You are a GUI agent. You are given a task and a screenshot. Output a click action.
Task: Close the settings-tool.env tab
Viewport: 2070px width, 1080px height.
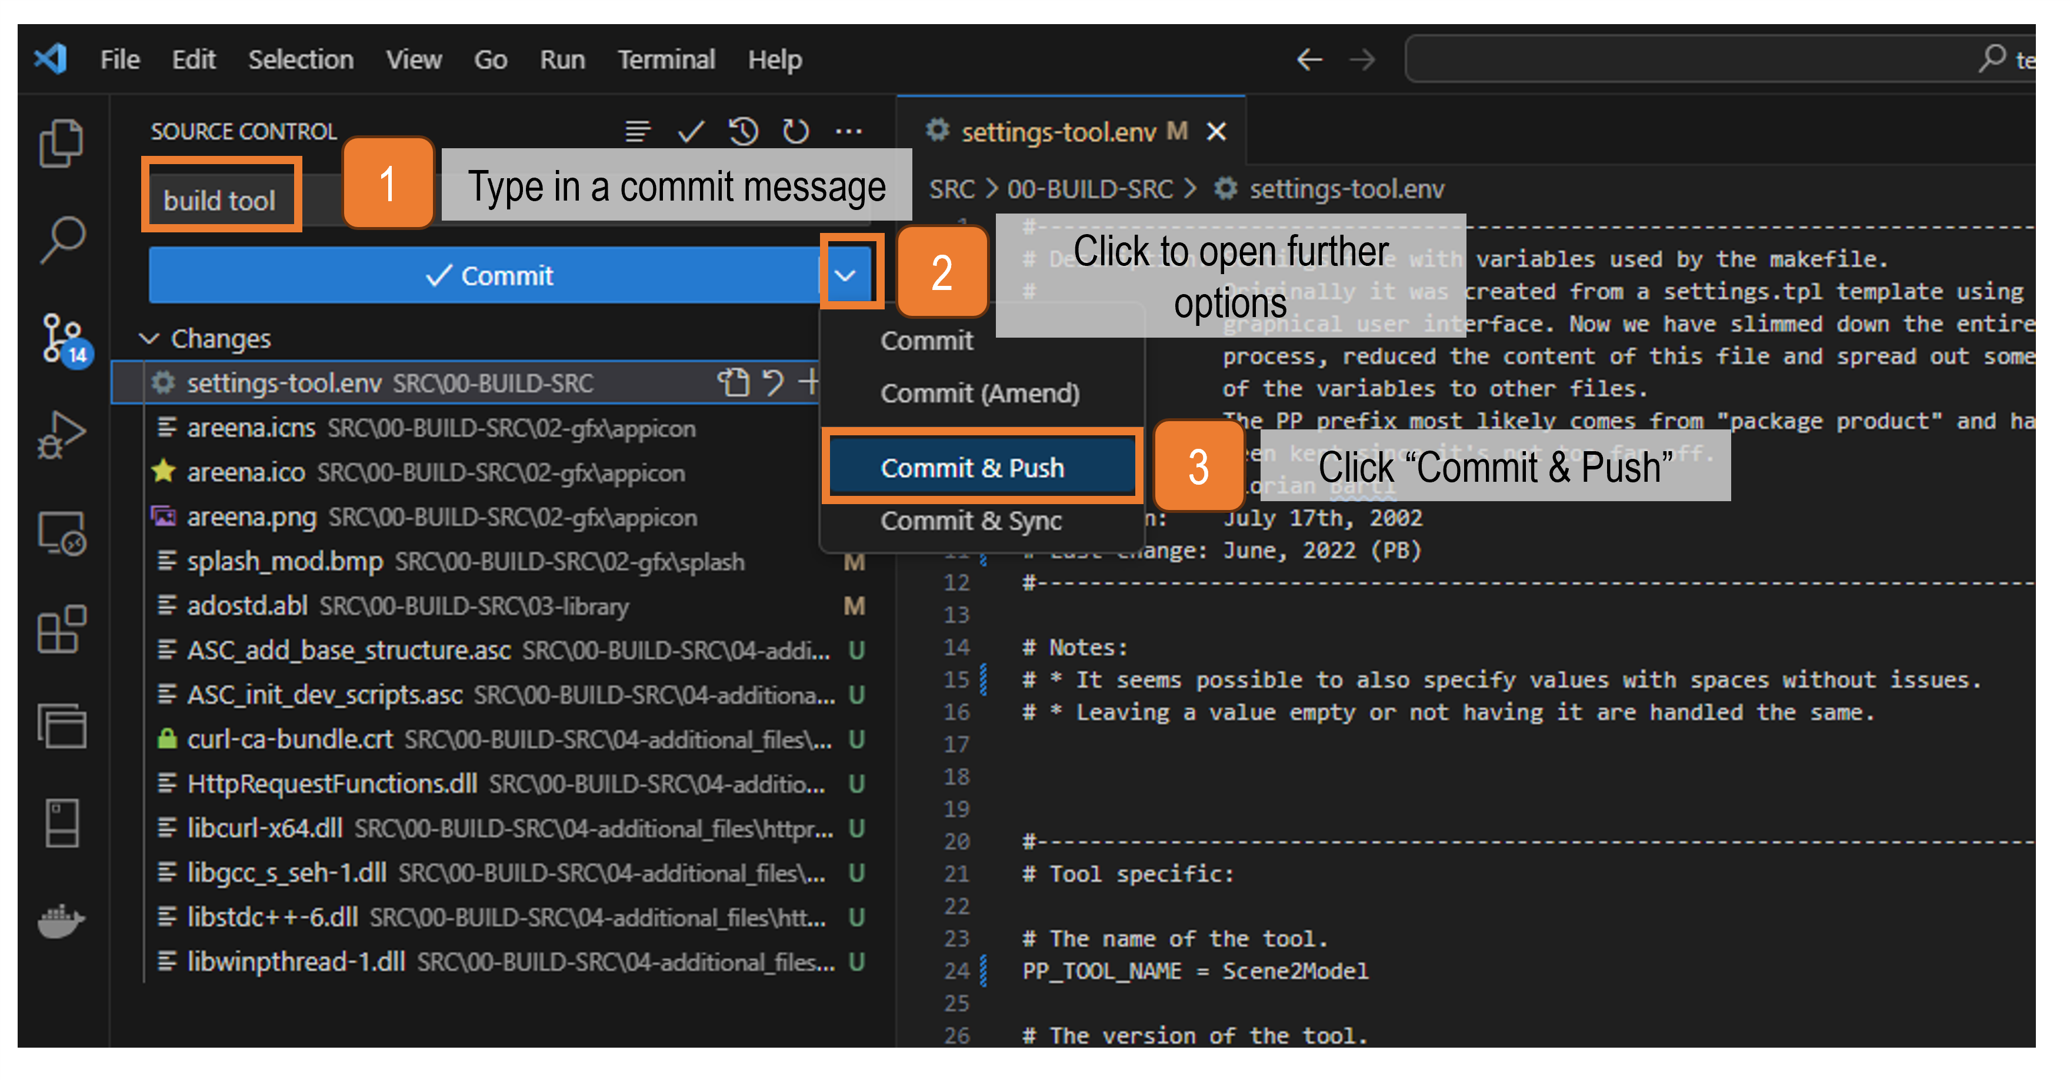pyautogui.click(x=1218, y=131)
